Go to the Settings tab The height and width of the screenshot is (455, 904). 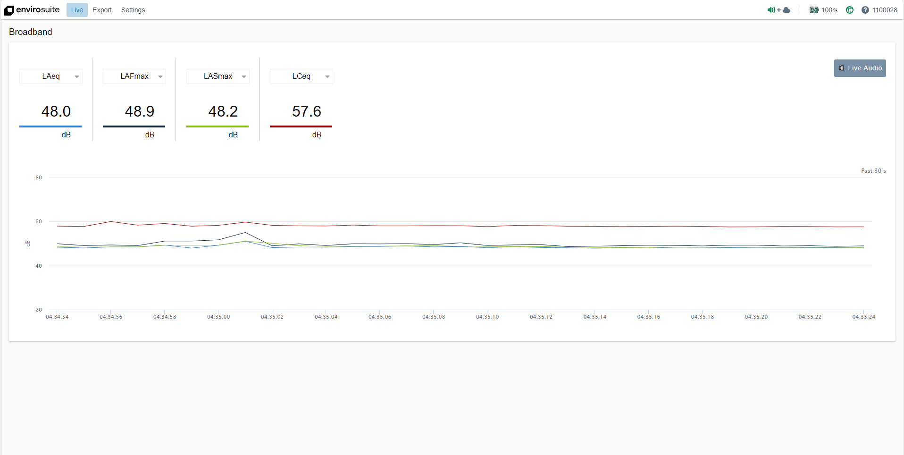pos(133,10)
